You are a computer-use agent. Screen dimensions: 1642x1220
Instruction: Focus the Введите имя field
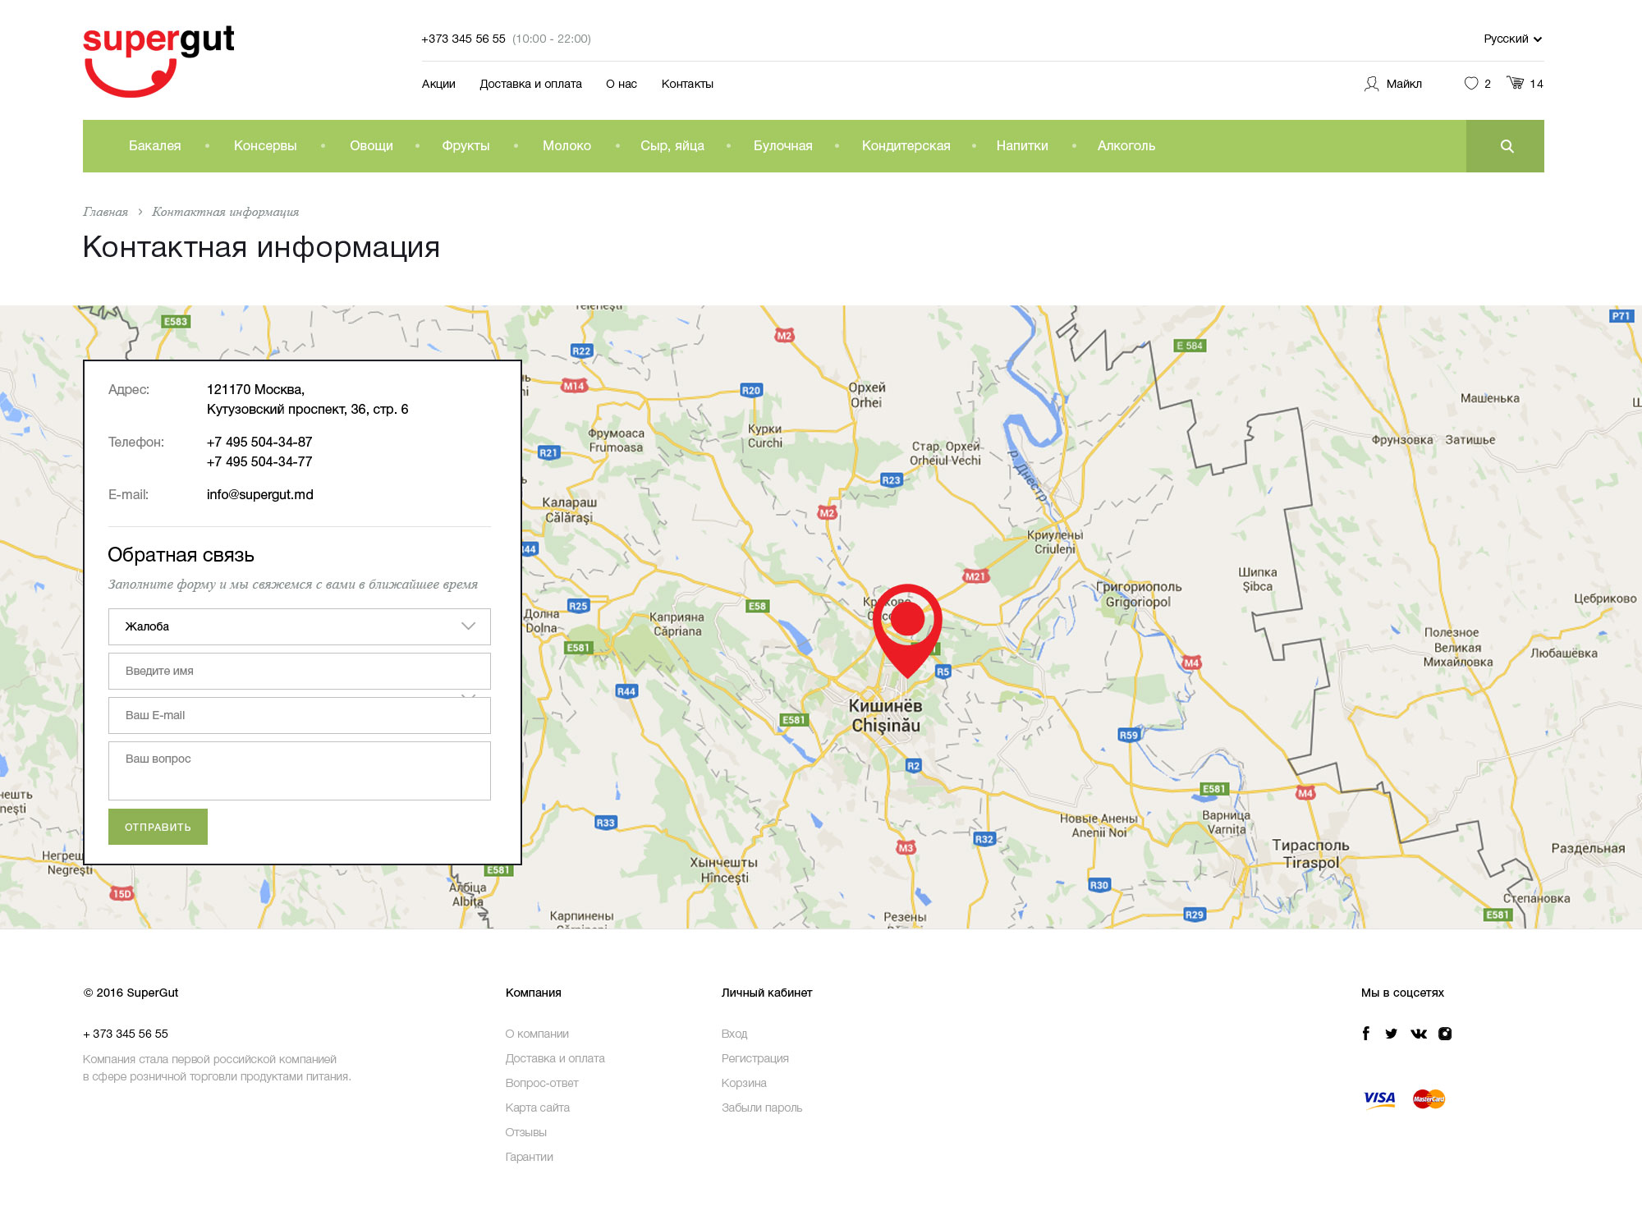click(x=299, y=671)
